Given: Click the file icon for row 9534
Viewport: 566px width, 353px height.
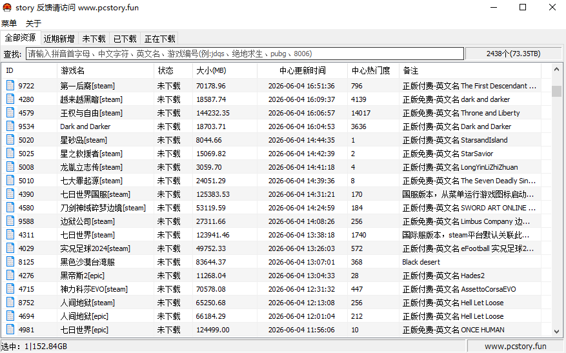Looking at the screenshot, I should click(10, 126).
